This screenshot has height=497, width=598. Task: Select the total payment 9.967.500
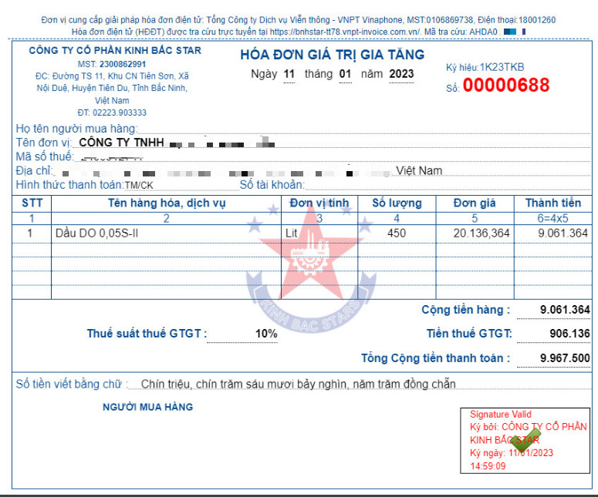[x=565, y=358]
